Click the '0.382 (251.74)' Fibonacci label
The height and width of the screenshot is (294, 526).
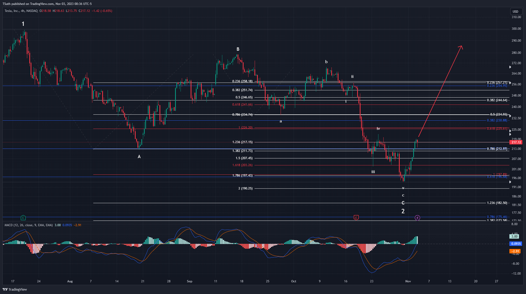[x=242, y=90]
